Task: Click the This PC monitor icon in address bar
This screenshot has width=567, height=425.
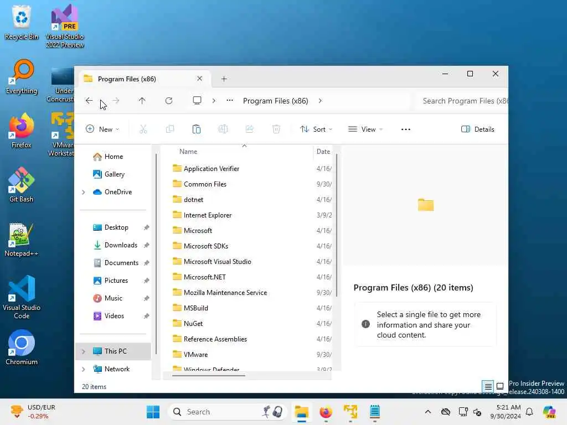Action: [197, 101]
